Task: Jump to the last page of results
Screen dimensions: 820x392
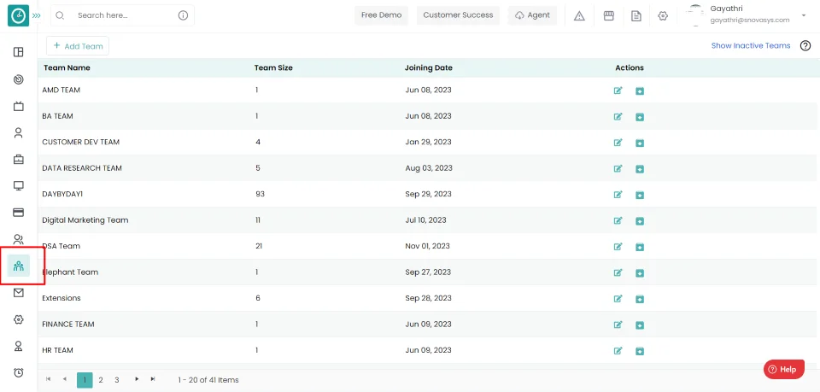Action: pos(153,379)
